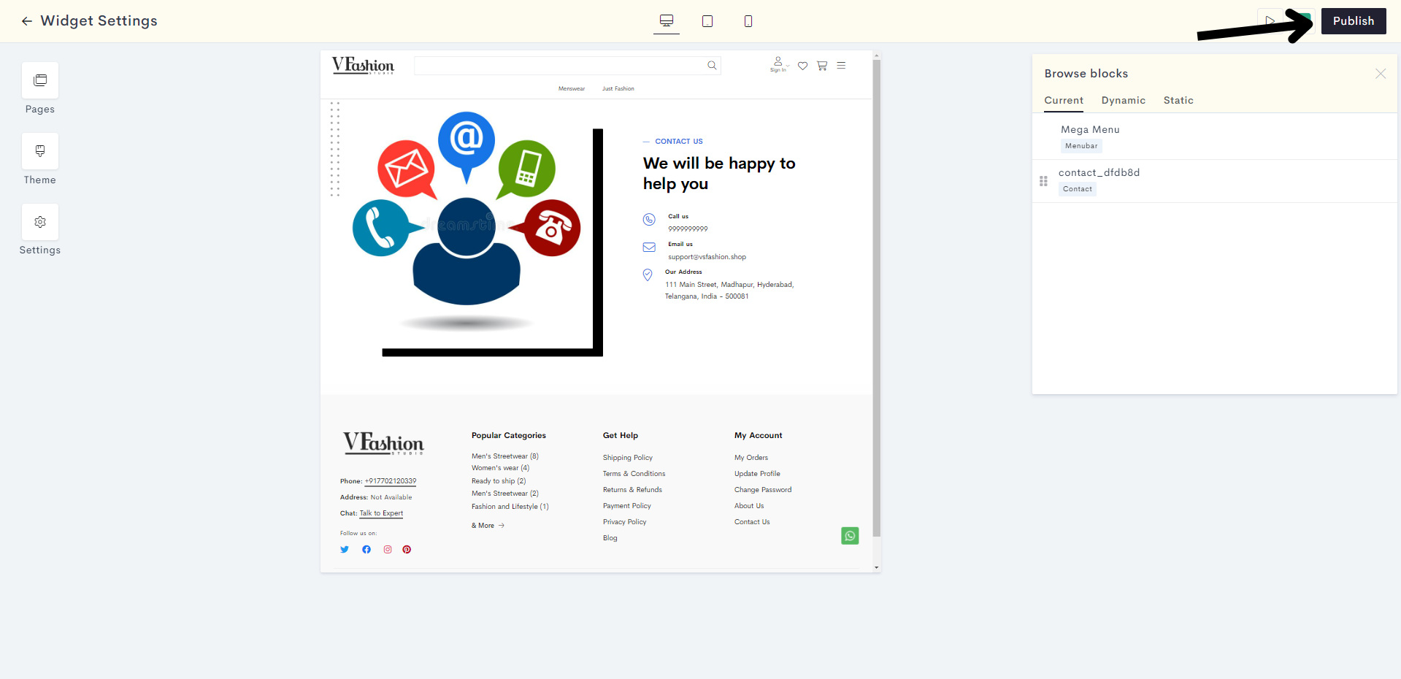Select the contact_dfdb8d block

(1215, 181)
